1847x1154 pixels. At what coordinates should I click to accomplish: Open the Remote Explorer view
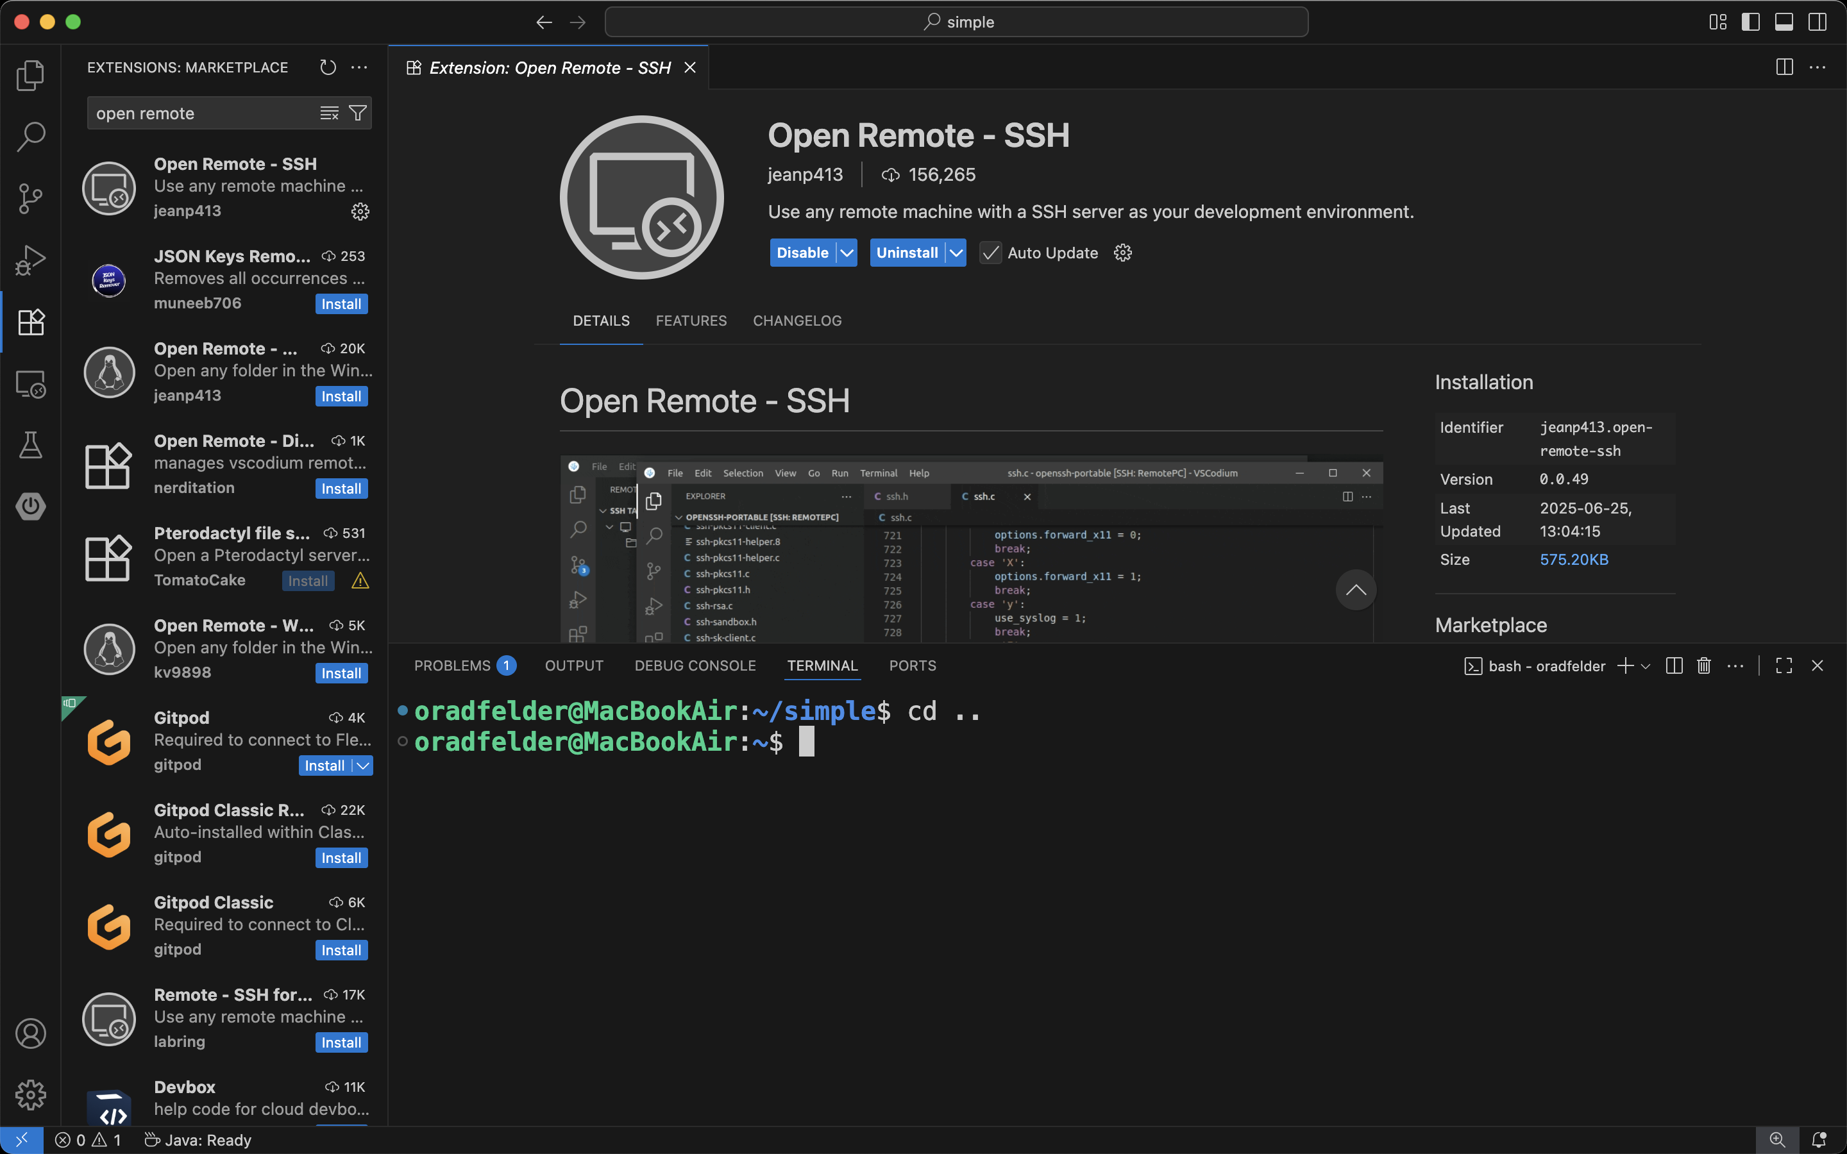tap(31, 384)
